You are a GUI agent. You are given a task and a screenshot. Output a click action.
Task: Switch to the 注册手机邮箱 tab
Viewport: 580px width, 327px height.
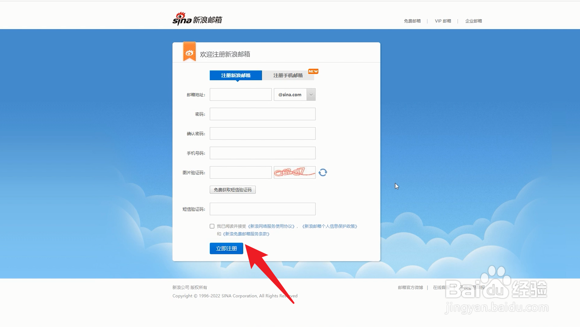click(288, 75)
